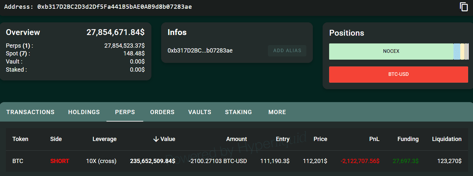This screenshot has height=176, width=473.
Task: Click the BTC token in the perps row
Action: click(x=18, y=161)
